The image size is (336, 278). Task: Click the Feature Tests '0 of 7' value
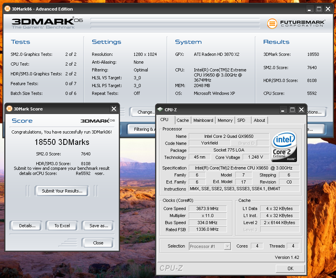click(71, 84)
